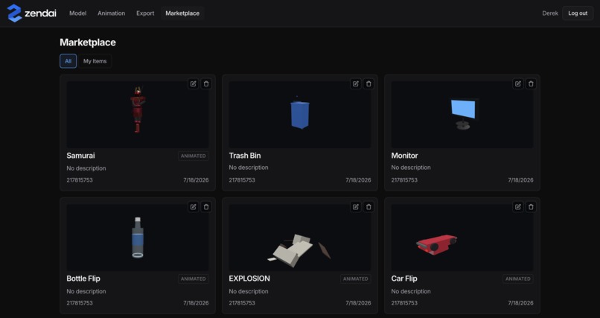Delete the EXPLOSION item
The width and height of the screenshot is (600, 318).
(368, 207)
